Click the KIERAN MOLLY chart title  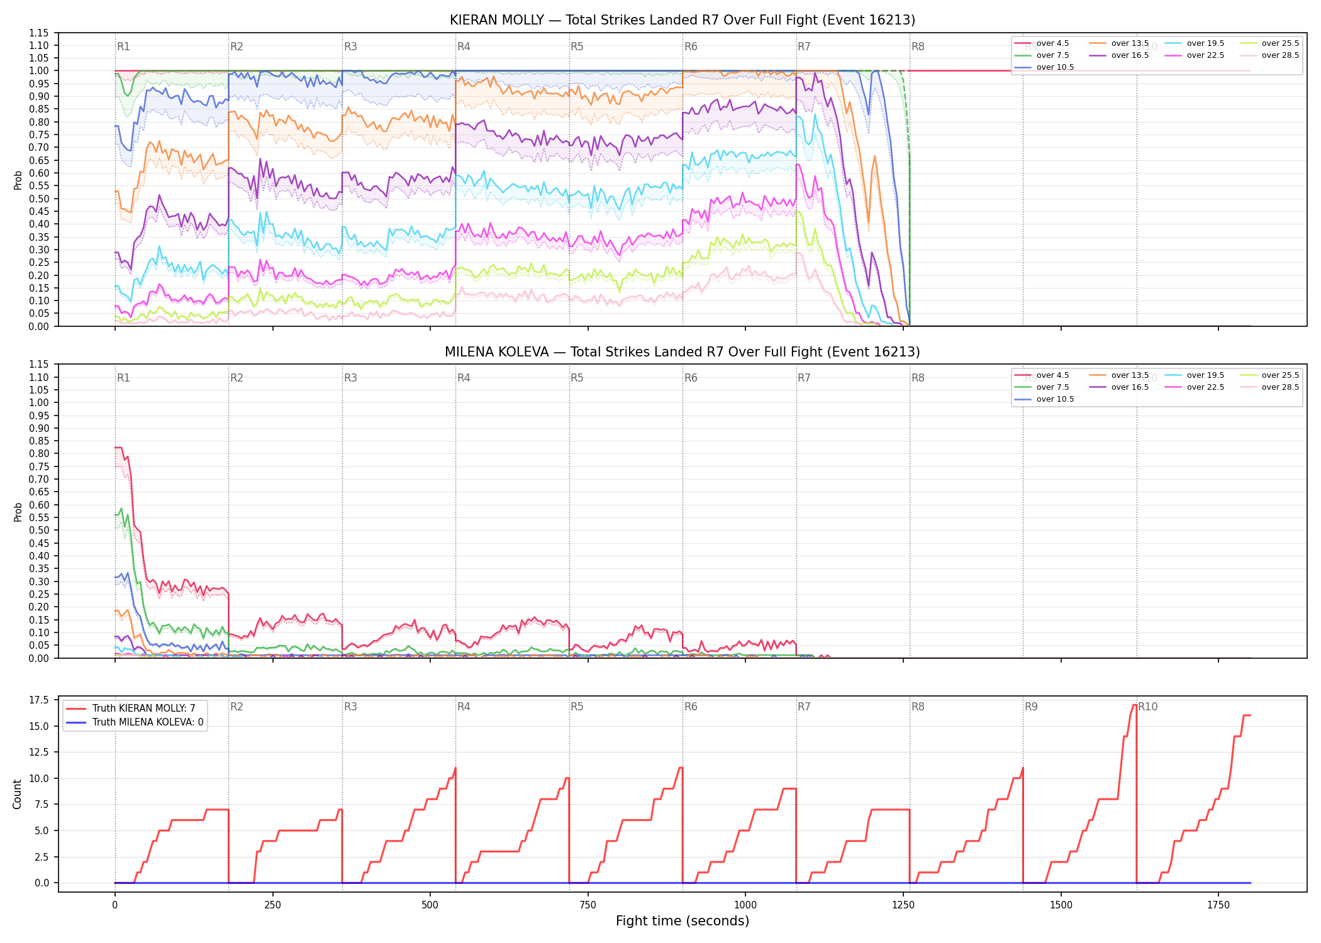(x=683, y=20)
